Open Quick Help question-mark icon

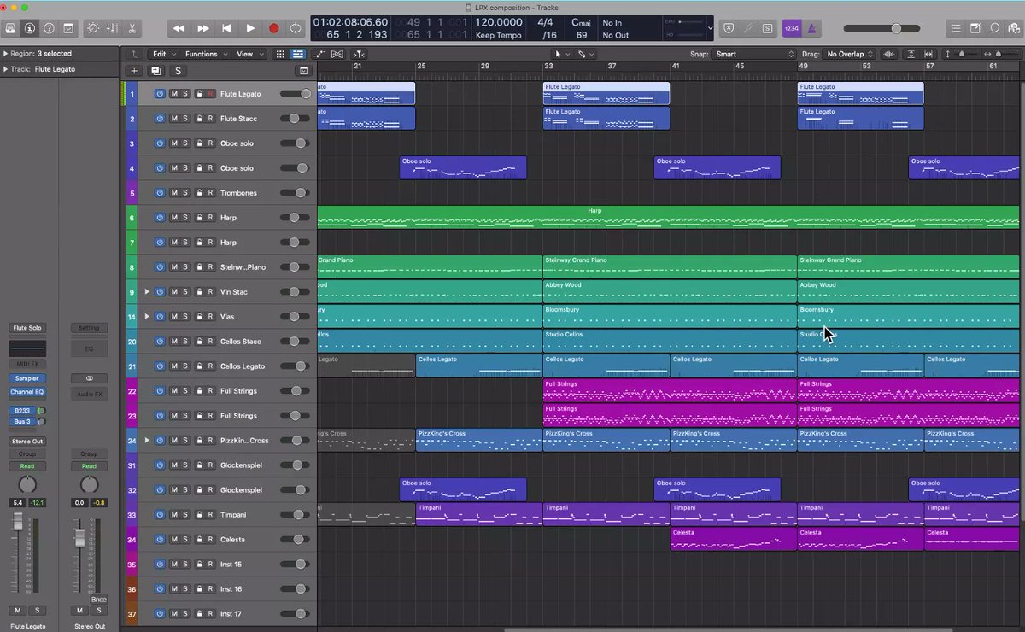click(50, 28)
